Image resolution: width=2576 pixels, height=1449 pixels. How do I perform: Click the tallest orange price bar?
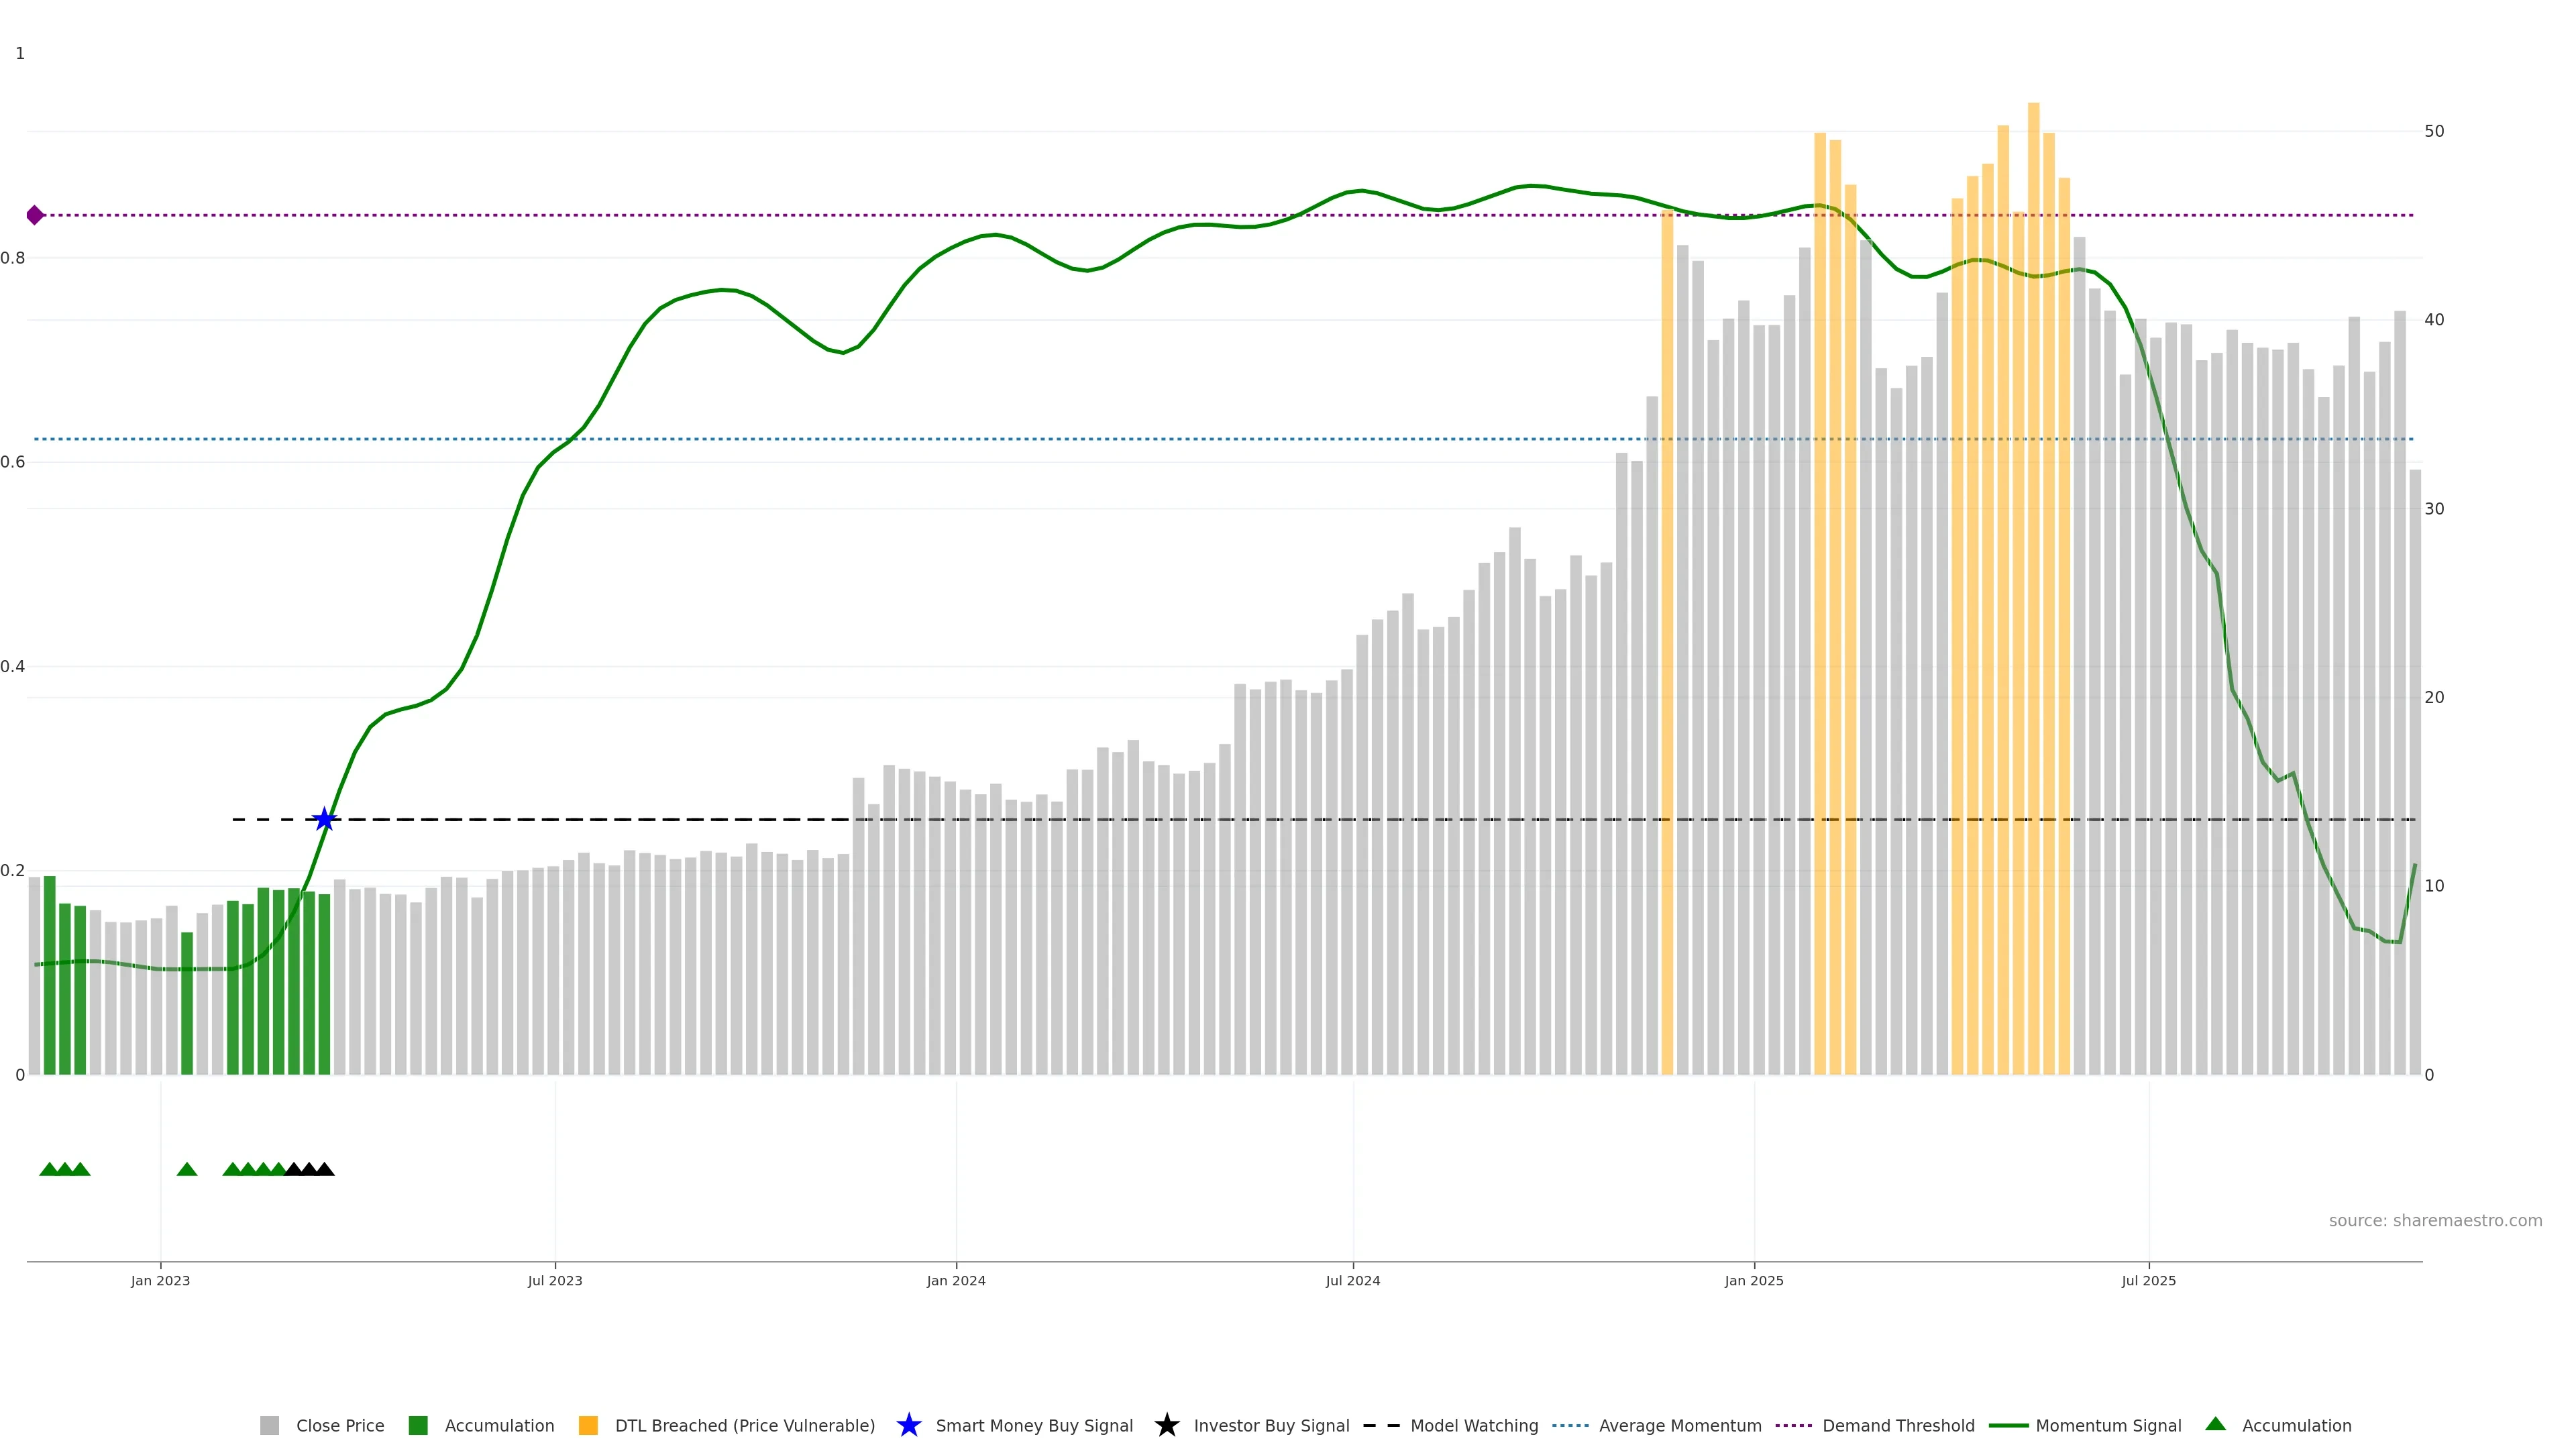tap(2033, 600)
